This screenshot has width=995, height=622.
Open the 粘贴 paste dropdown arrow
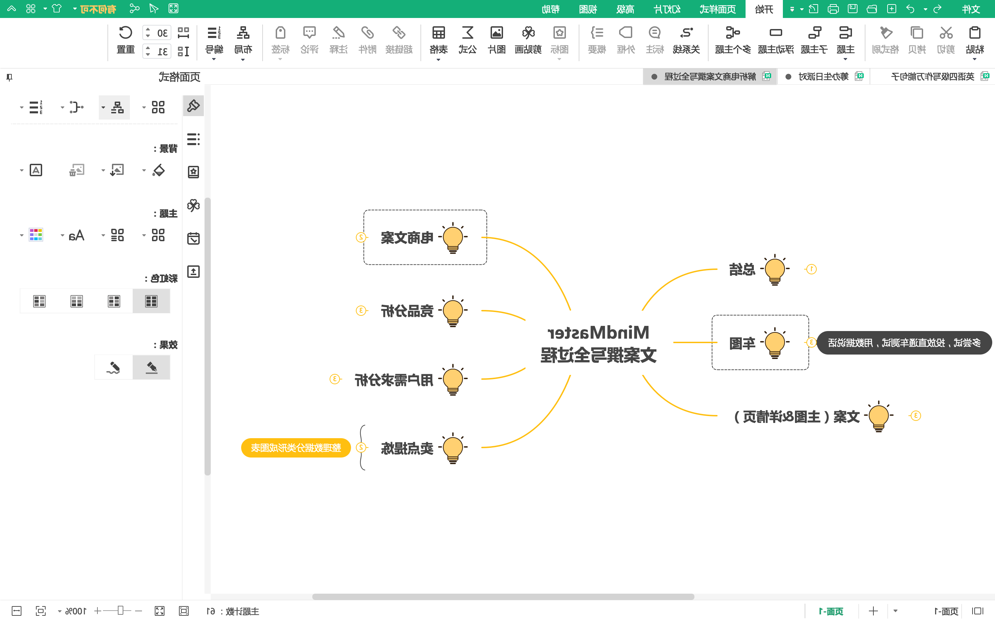tap(974, 59)
